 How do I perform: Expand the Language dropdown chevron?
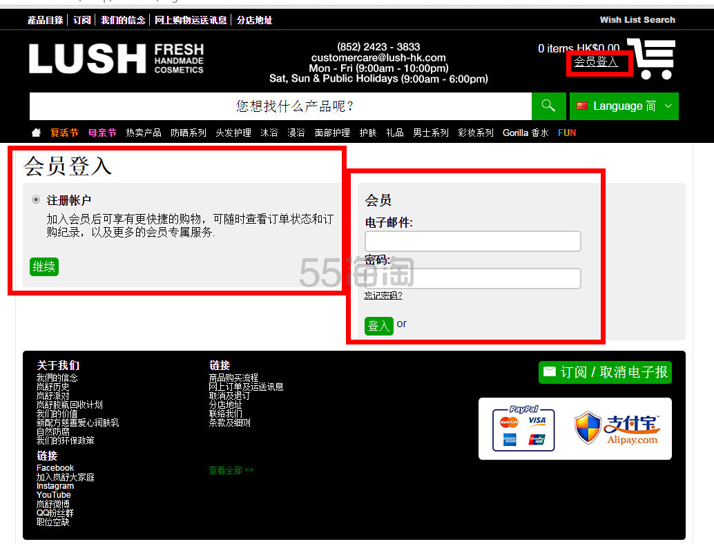(x=668, y=106)
